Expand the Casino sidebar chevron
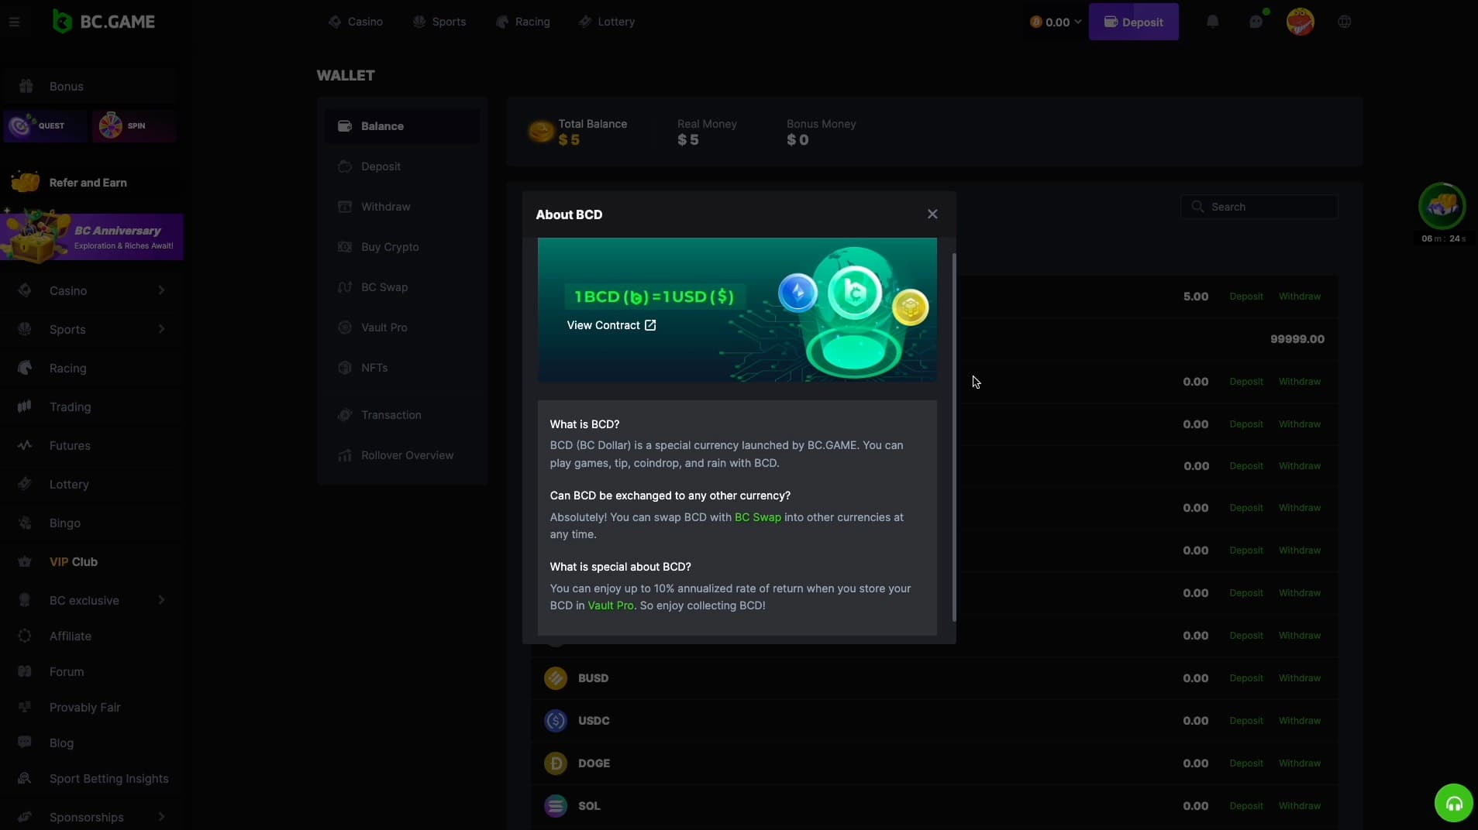The image size is (1478, 830). pyautogui.click(x=161, y=290)
